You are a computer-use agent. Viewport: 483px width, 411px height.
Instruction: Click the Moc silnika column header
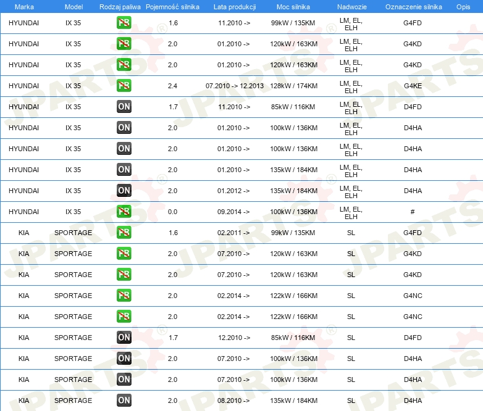pos(294,6)
